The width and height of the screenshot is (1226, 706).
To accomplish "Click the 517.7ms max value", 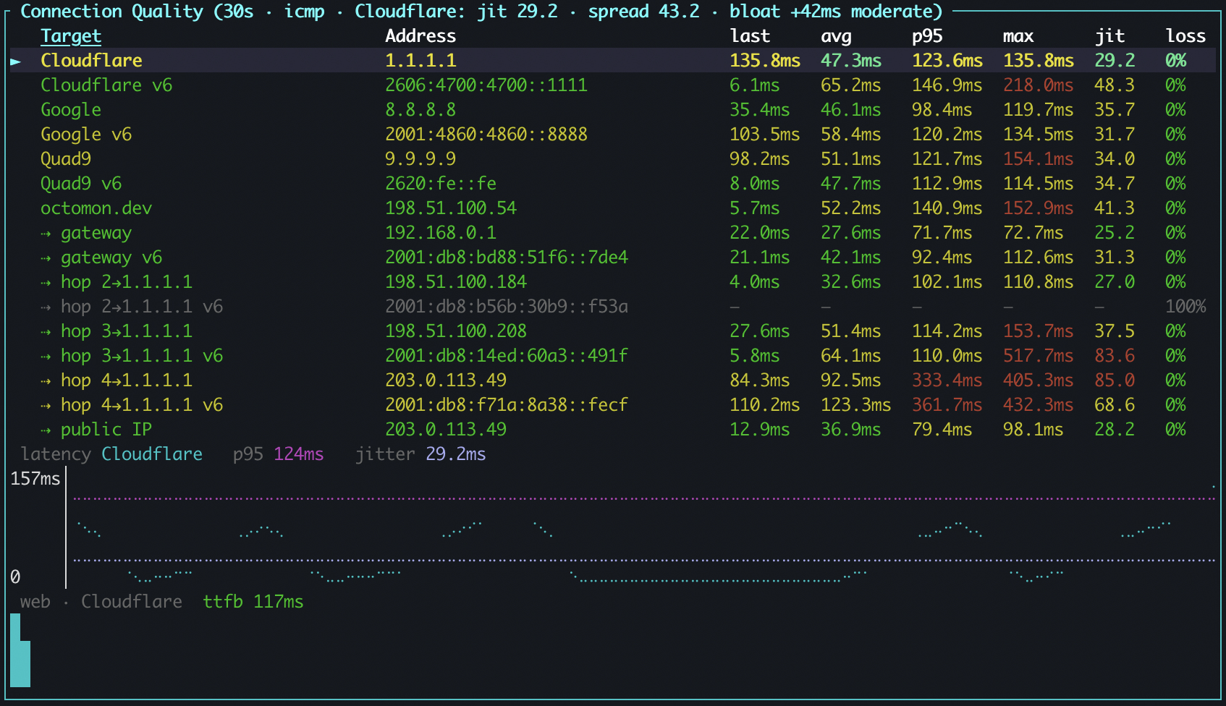I will click(1039, 356).
